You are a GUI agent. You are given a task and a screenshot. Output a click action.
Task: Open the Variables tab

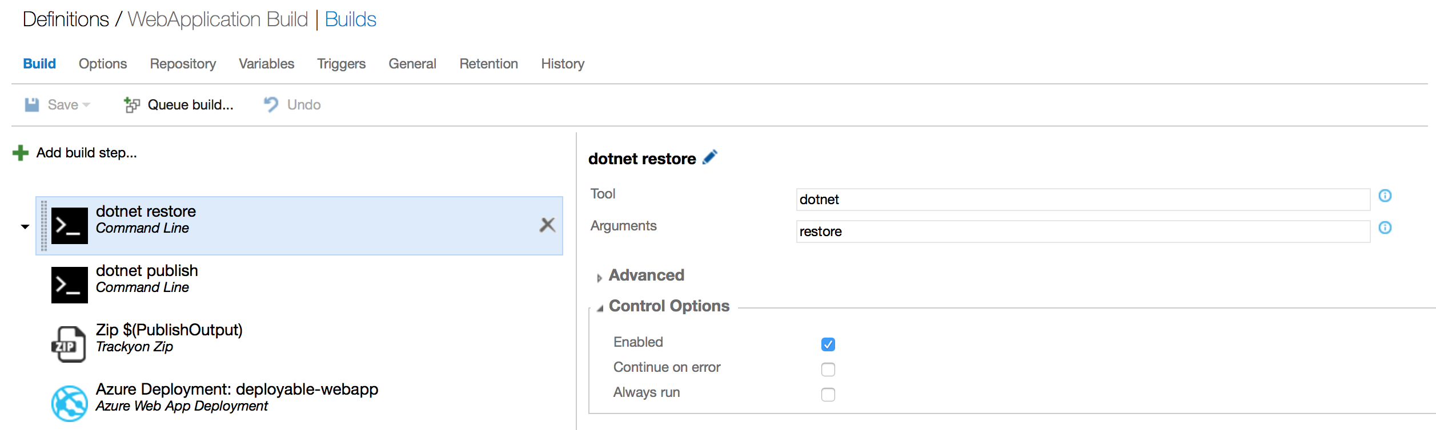(267, 64)
